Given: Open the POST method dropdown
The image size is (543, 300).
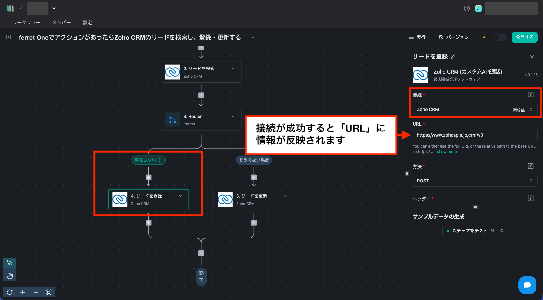Looking at the screenshot, I should (475, 181).
